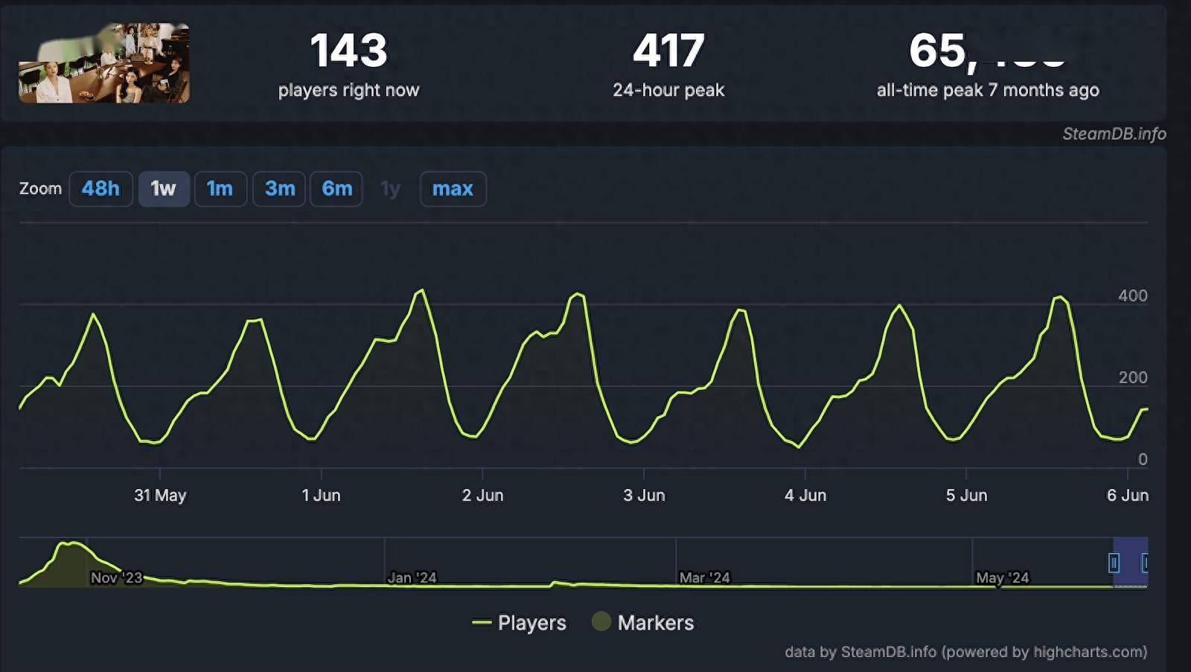Open the game thumbnail image

pyautogui.click(x=104, y=63)
